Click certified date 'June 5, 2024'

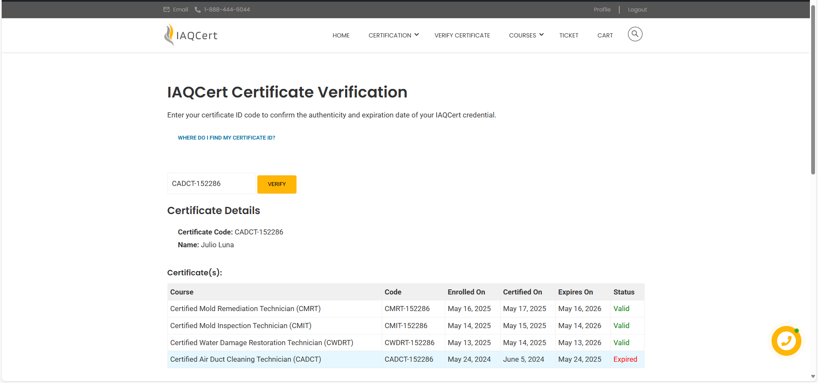tap(523, 359)
